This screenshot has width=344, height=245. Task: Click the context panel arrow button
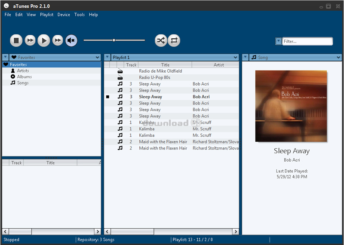coord(245,58)
